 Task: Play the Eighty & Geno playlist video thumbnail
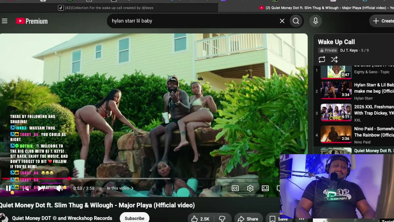click(x=336, y=72)
